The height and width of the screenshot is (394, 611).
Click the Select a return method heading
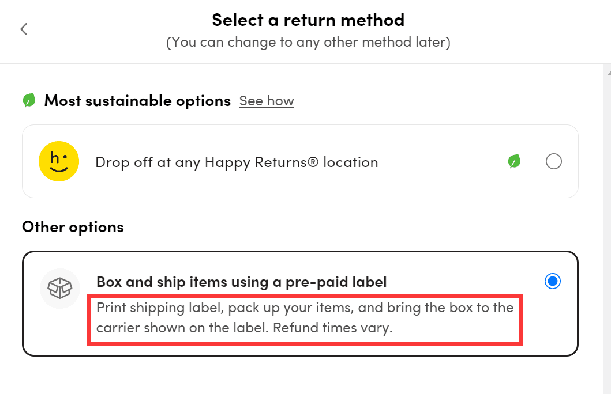pyautogui.click(x=308, y=20)
